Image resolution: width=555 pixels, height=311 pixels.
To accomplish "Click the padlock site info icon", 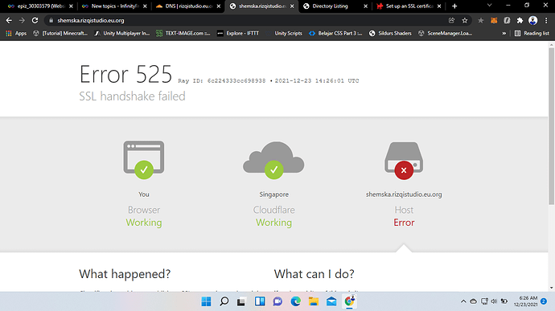I will (51, 21).
